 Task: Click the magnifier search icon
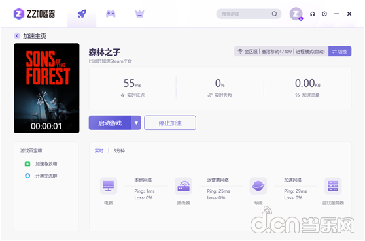[275, 14]
